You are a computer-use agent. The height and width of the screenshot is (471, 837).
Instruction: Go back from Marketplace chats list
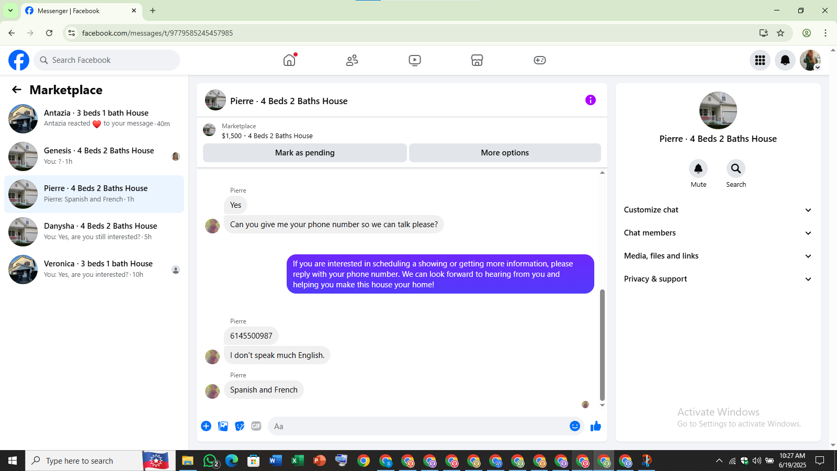coord(17,90)
